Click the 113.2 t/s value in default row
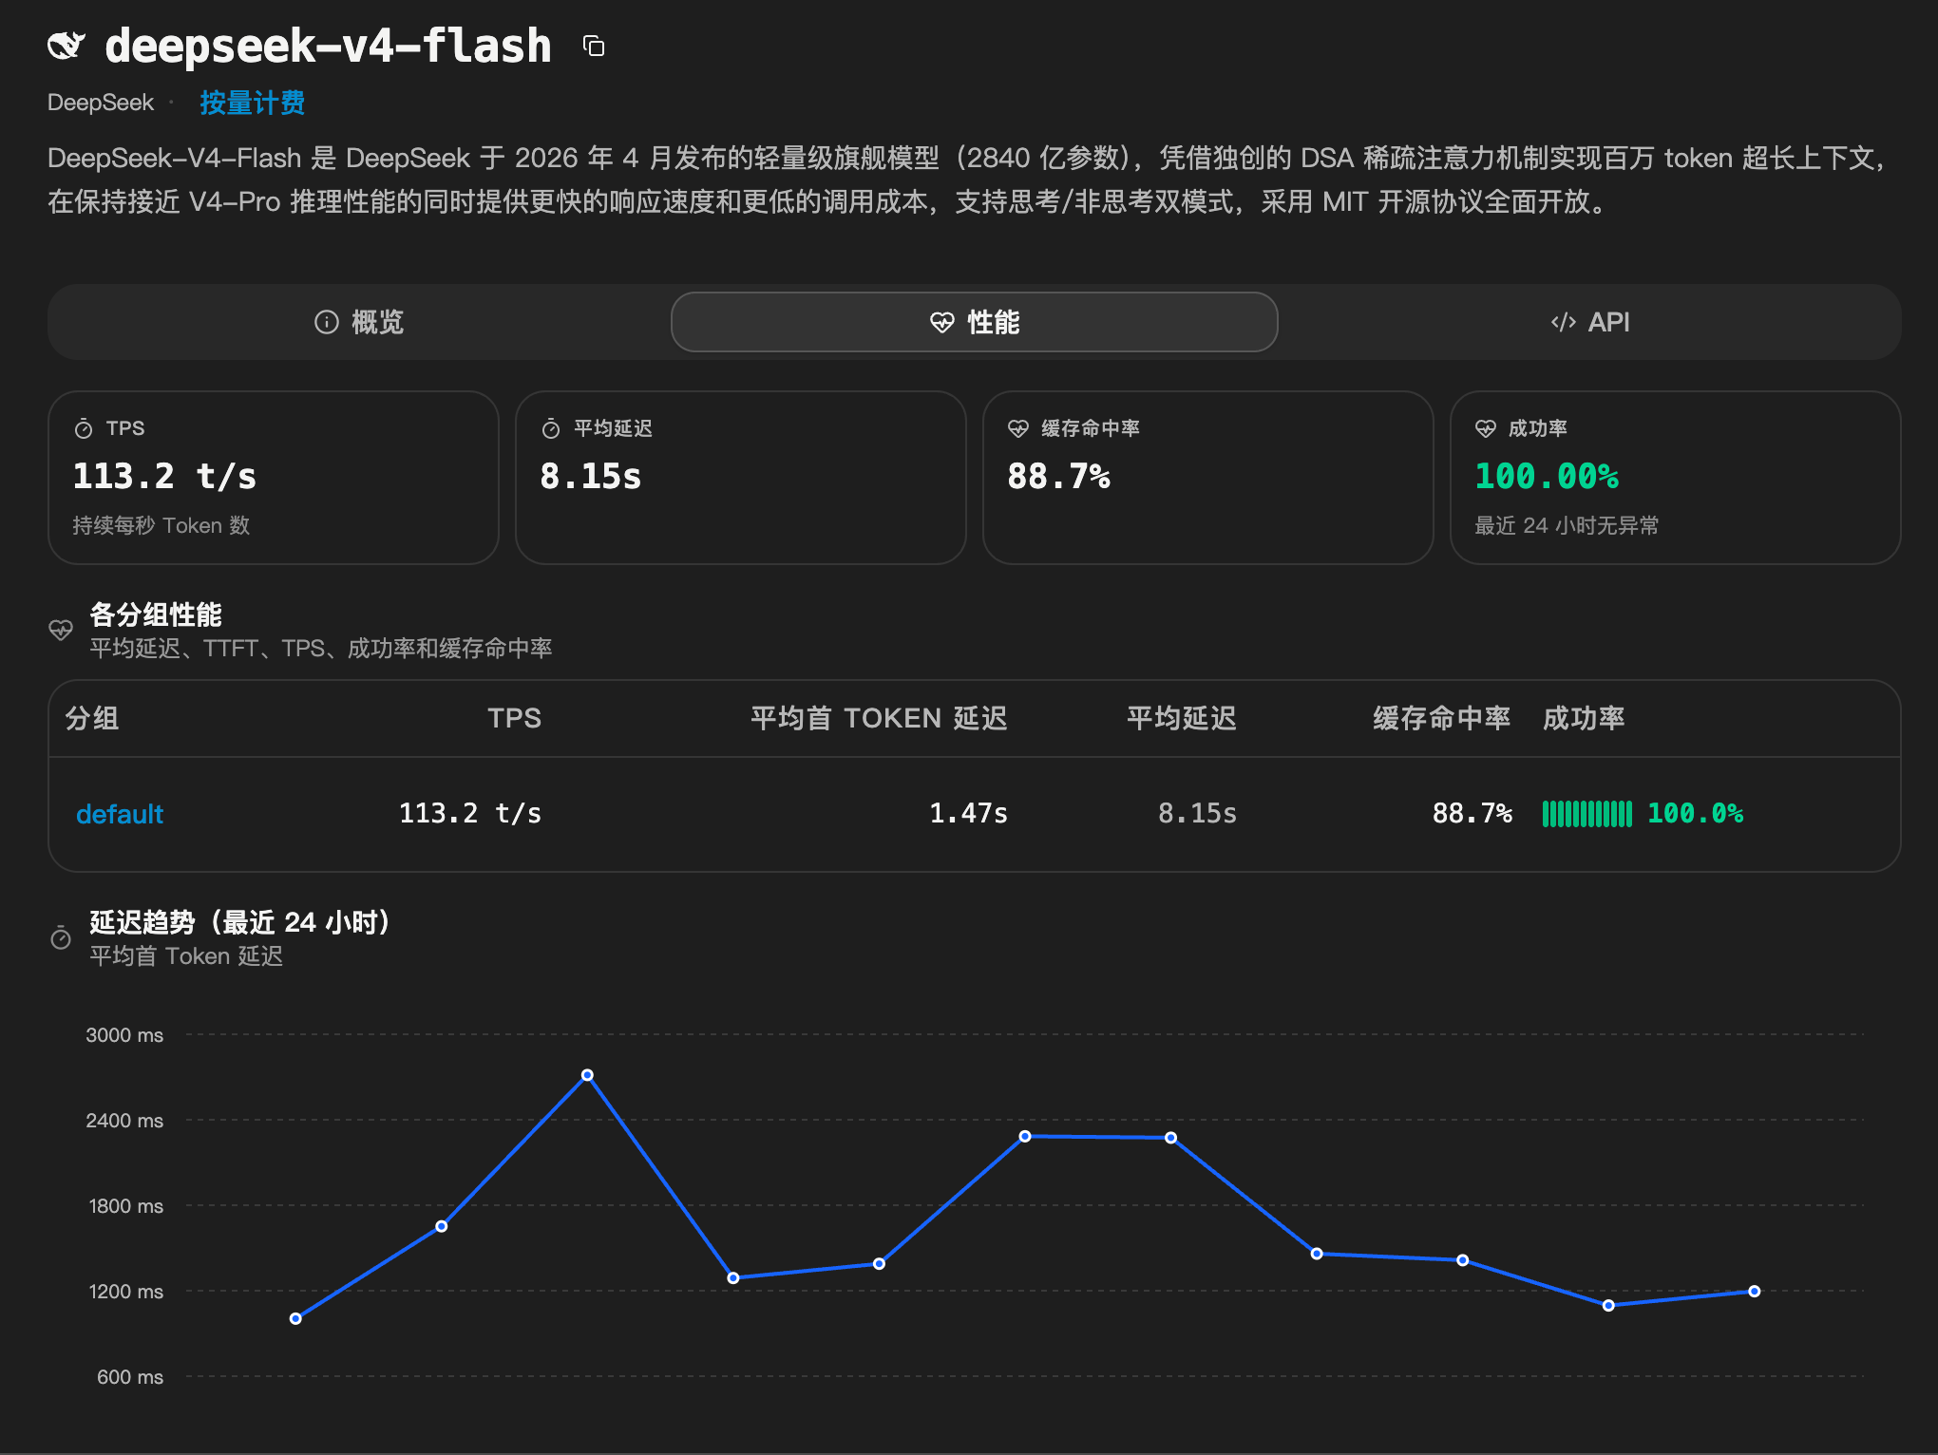Viewport: 1938px width, 1455px height. pyautogui.click(x=469, y=813)
